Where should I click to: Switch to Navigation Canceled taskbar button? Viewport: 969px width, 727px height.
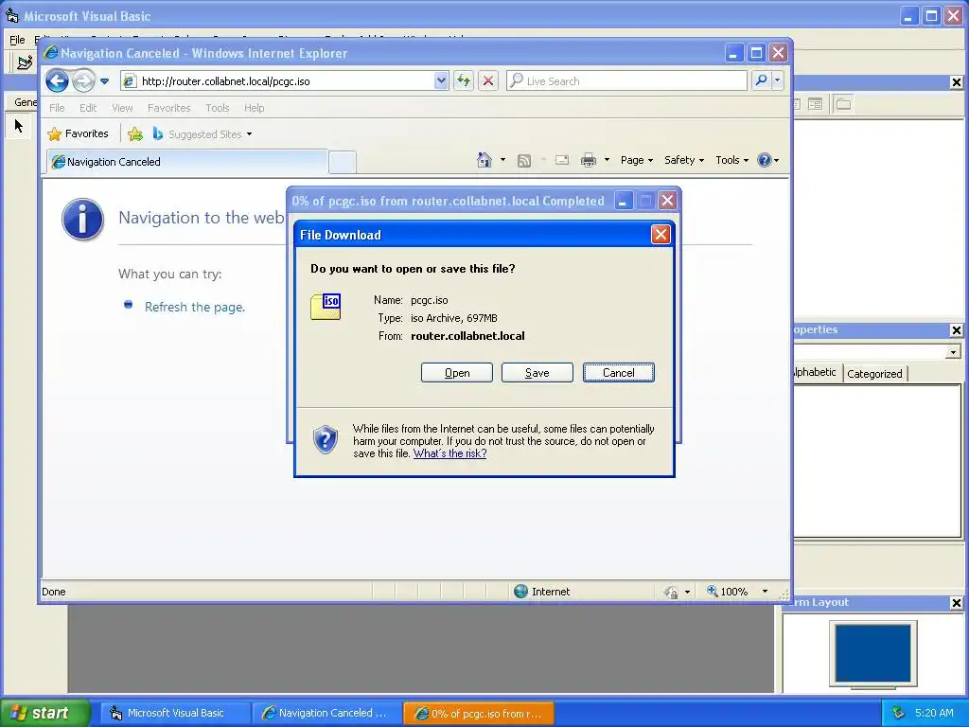click(x=326, y=713)
